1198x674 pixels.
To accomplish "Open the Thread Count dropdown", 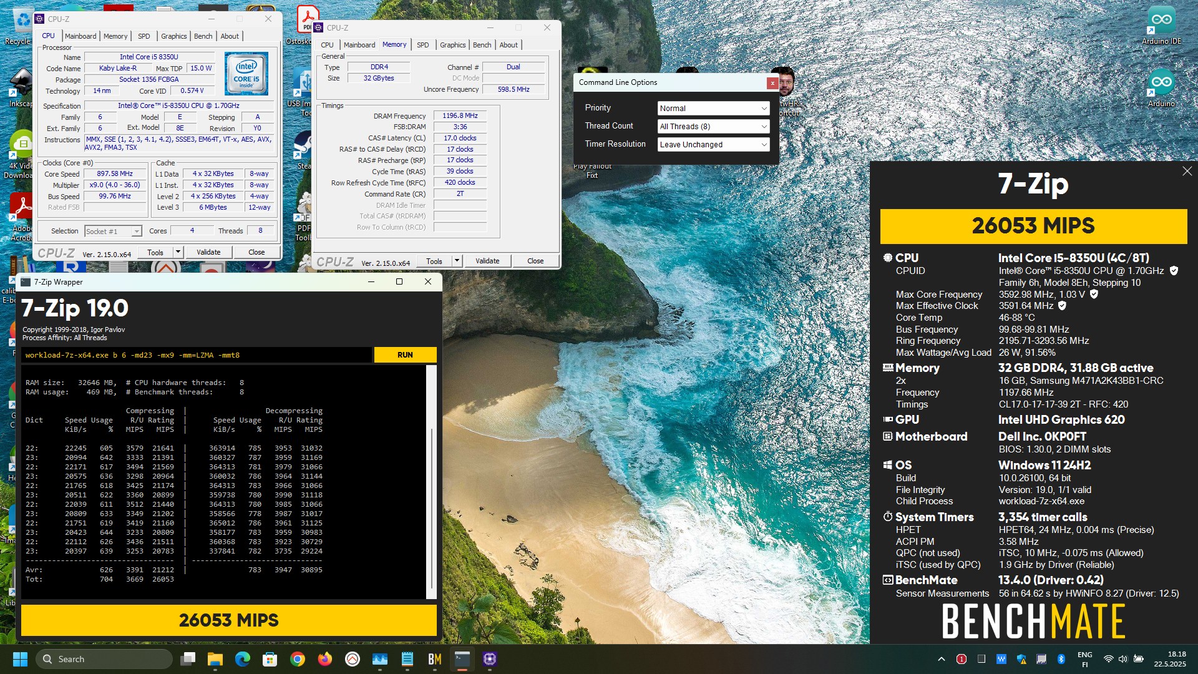I will pos(713,127).
